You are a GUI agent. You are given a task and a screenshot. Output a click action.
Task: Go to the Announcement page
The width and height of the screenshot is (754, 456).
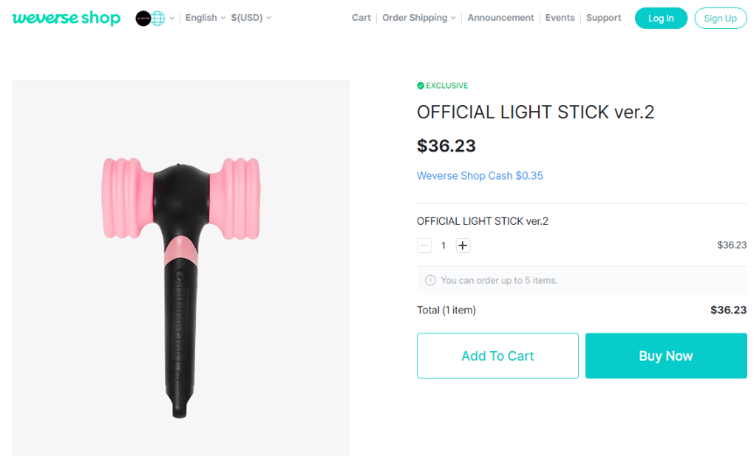tap(500, 18)
